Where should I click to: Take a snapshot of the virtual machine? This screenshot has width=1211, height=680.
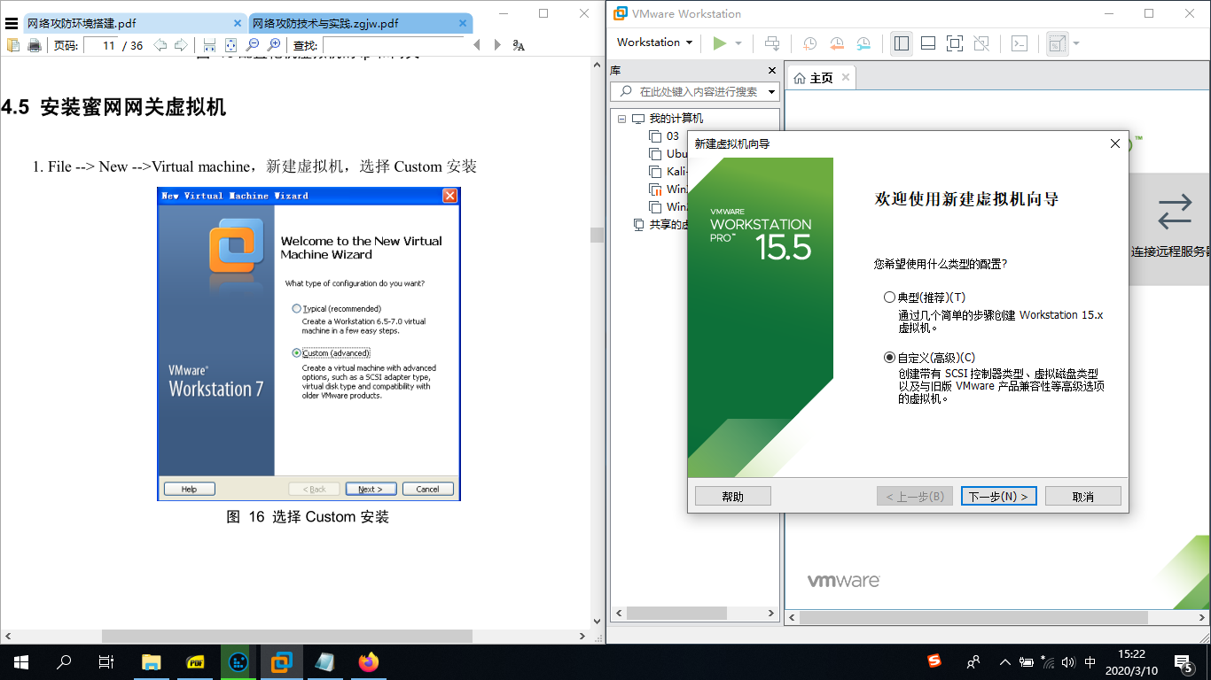pos(809,42)
